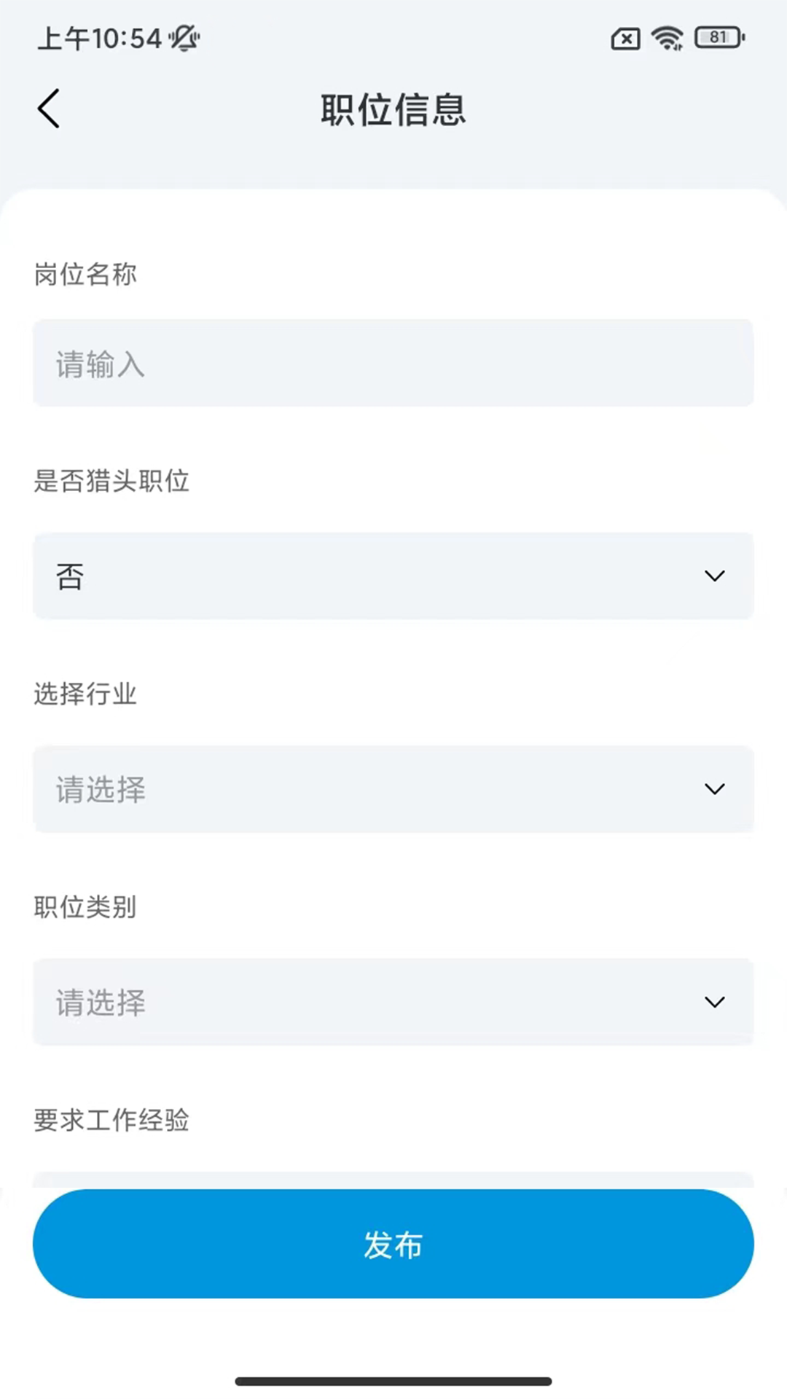This screenshot has height=1399, width=787.
Task: Tap the no-SIM card status icon
Action: click(x=625, y=39)
